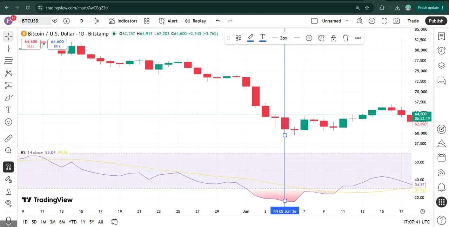The image size is (449, 227).
Task: Open go to date calendar icon
Action: (114, 222)
